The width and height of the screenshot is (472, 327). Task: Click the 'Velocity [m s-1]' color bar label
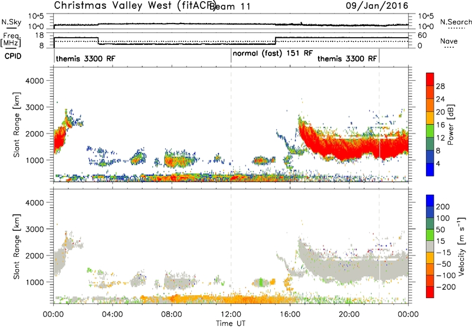click(x=461, y=247)
